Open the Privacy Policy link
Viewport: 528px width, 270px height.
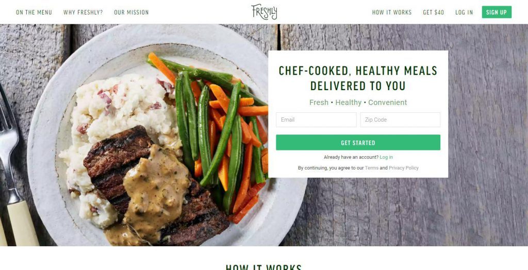tap(403, 168)
